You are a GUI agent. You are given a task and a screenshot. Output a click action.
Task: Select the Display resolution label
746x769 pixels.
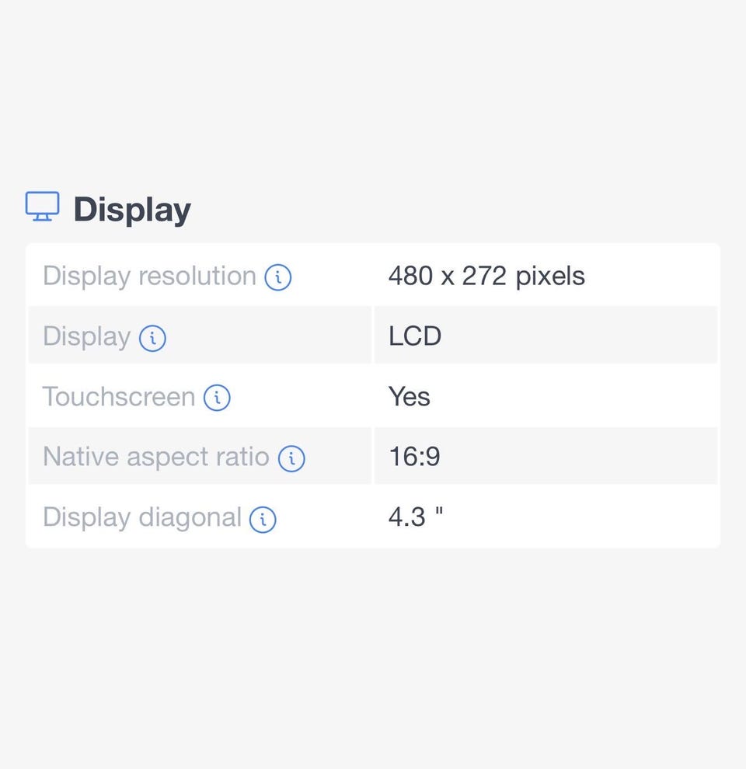149,276
